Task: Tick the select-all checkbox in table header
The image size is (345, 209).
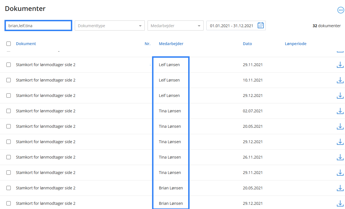Action: pyautogui.click(x=9, y=44)
